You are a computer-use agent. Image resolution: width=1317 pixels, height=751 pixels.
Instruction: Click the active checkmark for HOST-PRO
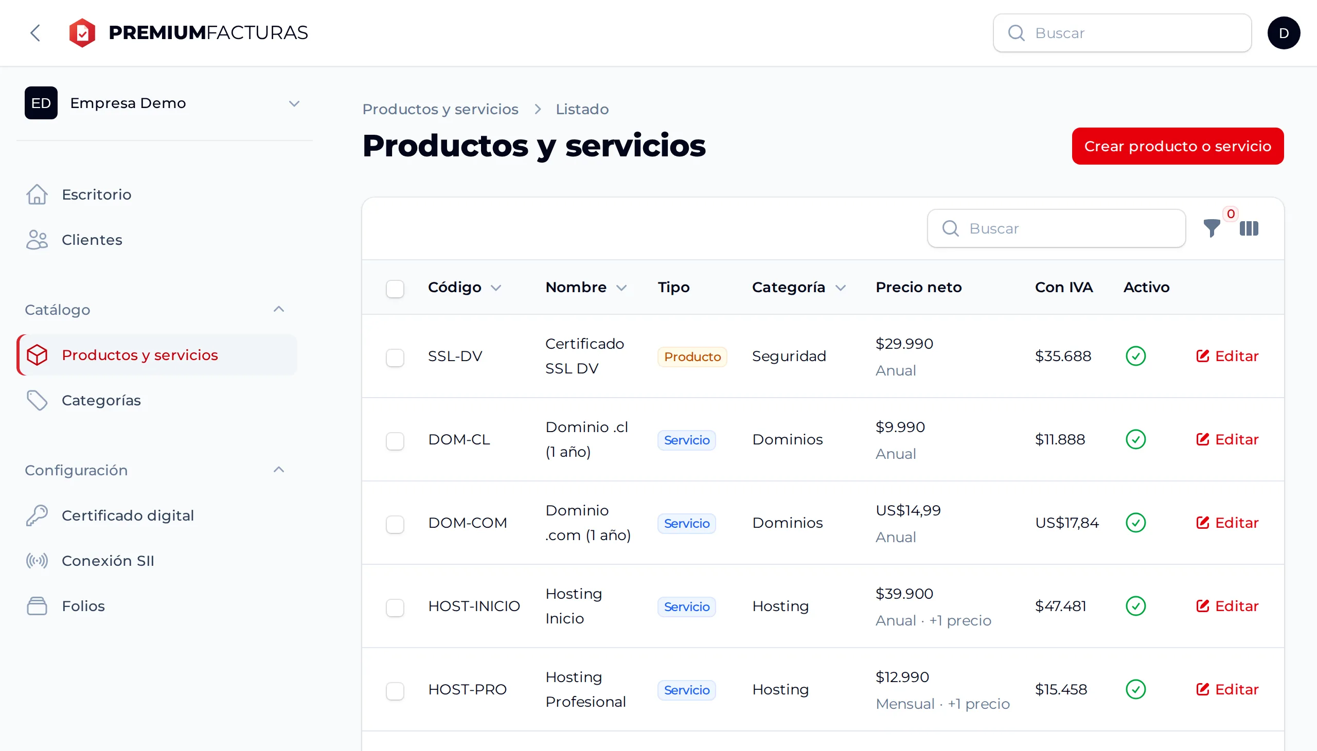click(1135, 689)
